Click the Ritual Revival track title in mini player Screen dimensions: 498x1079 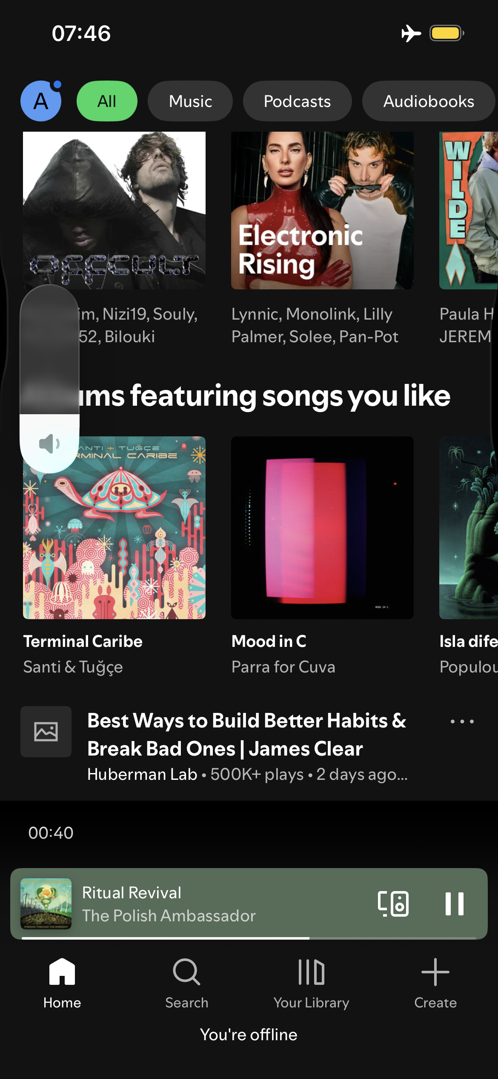(132, 892)
